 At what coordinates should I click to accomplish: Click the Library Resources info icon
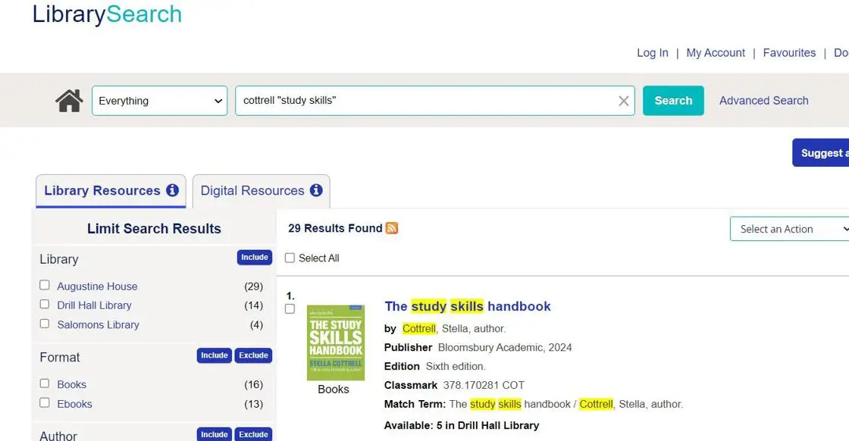(x=173, y=190)
